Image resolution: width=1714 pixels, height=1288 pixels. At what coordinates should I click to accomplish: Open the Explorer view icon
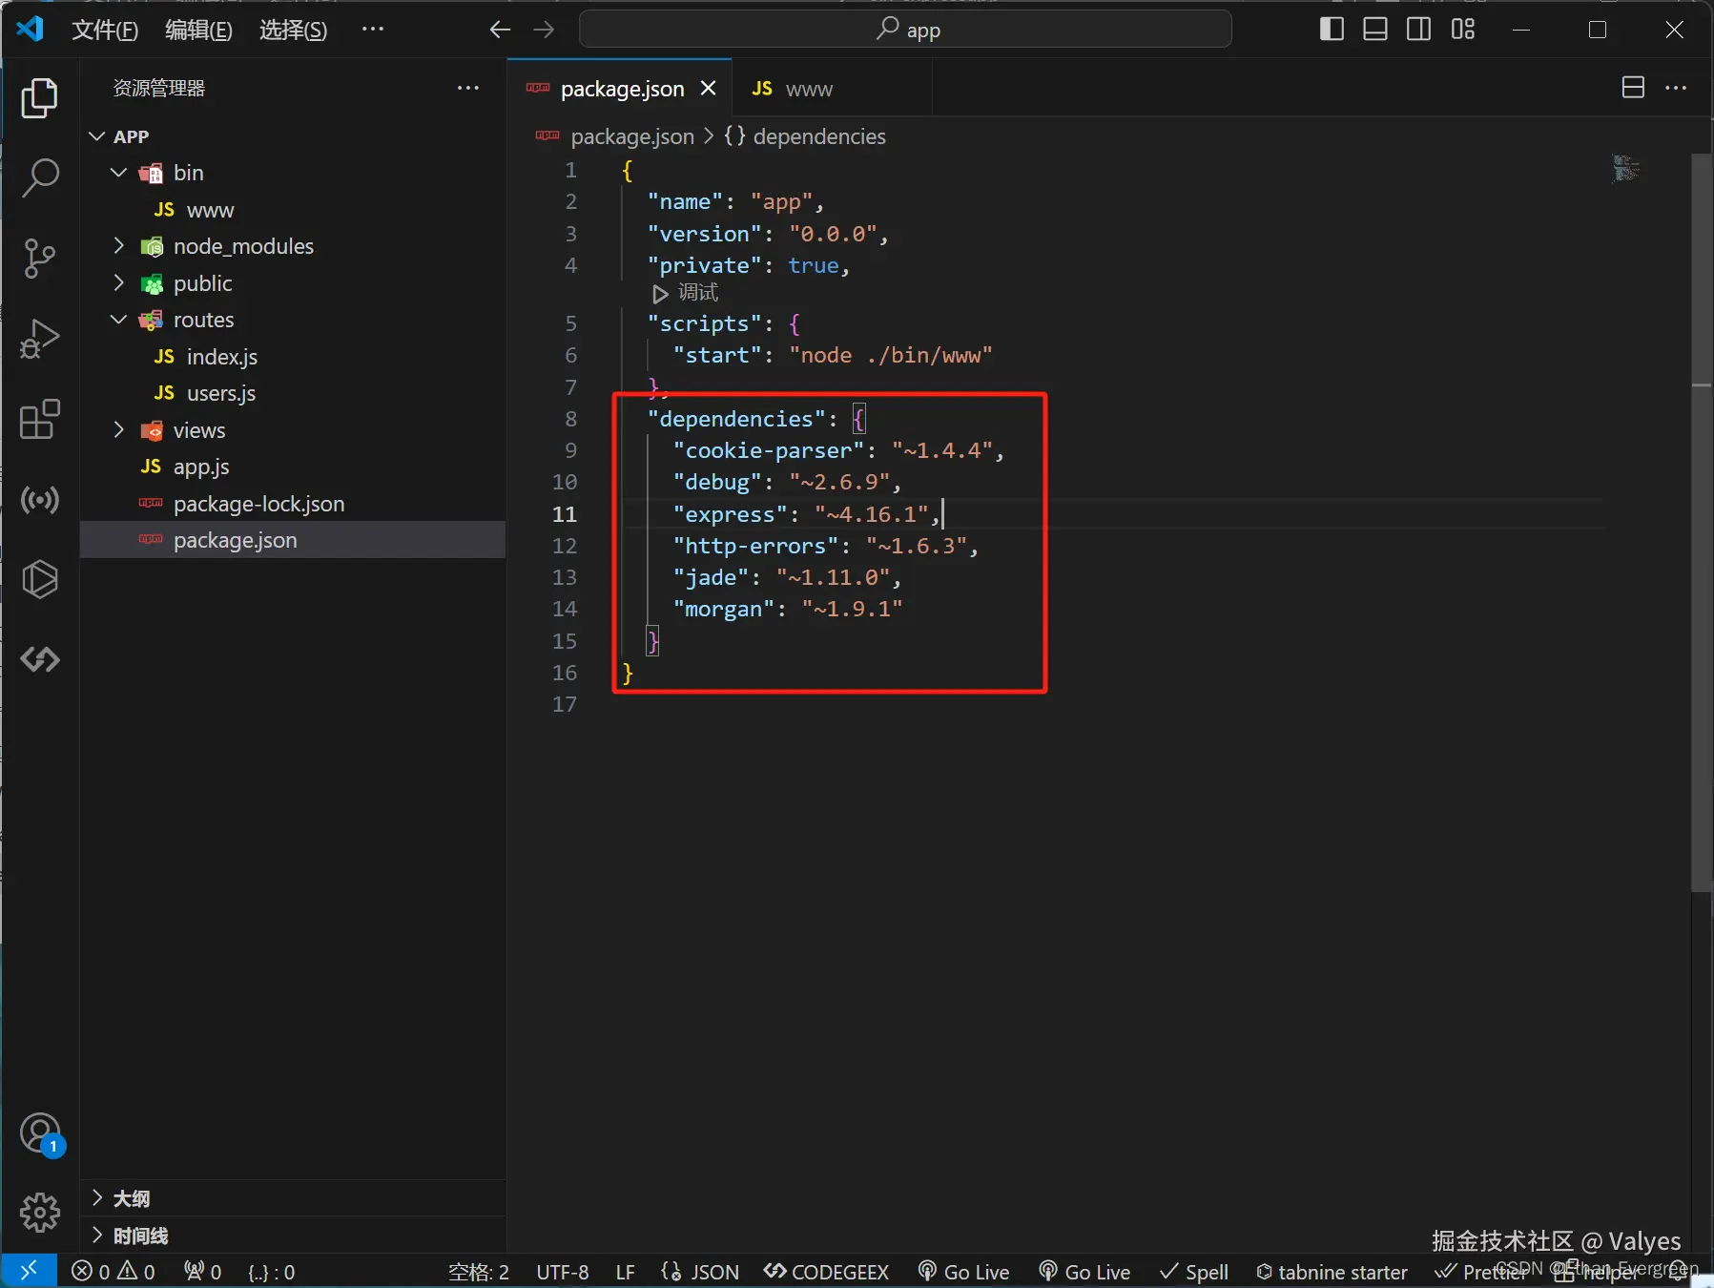(39, 98)
